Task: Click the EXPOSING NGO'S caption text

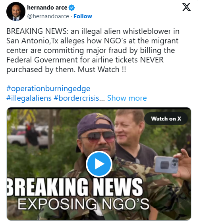Action: tap(83, 204)
